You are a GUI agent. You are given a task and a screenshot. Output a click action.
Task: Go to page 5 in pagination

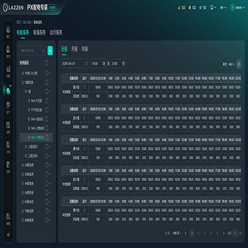217,233
